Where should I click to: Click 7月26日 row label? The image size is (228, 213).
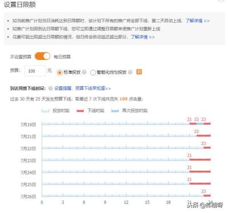(28, 196)
